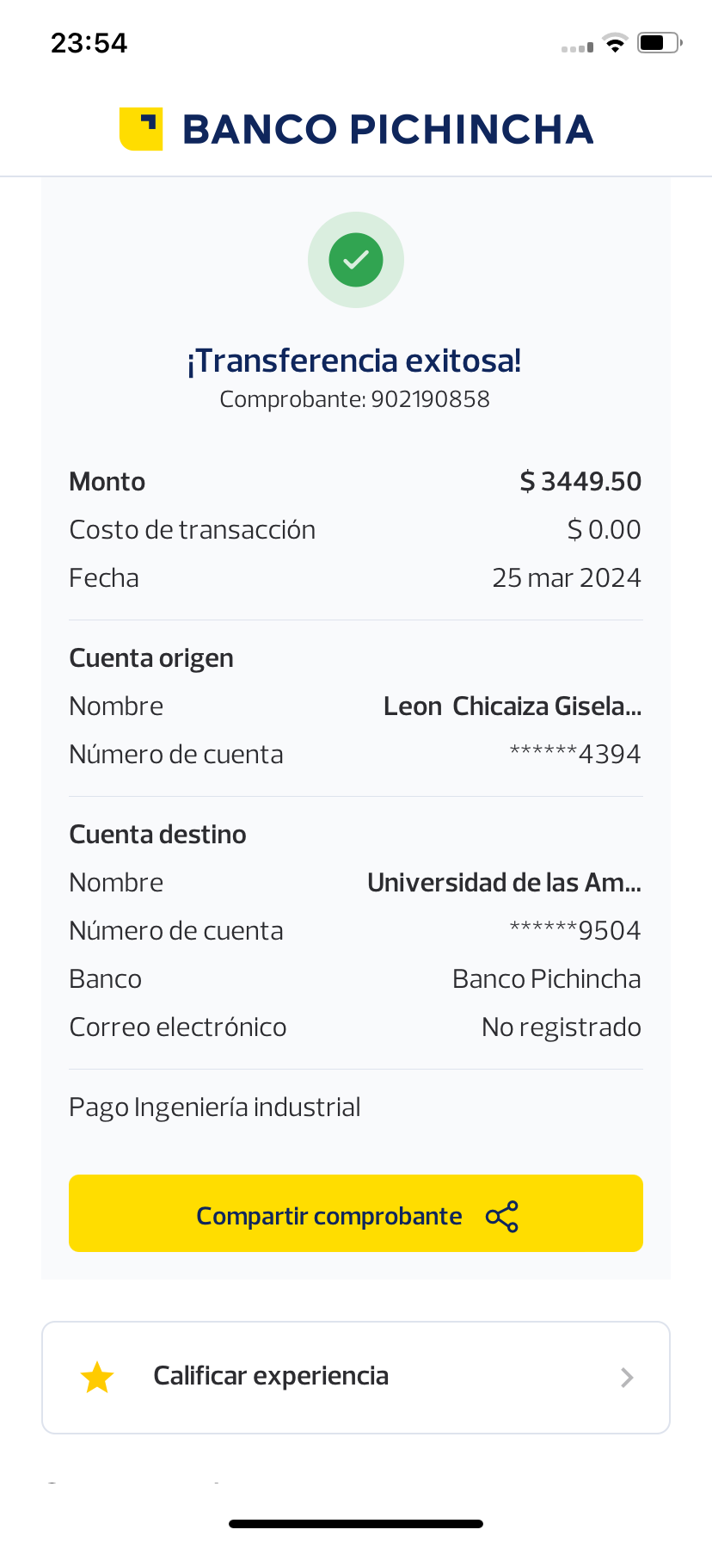Open the Calificar experiencia row
This screenshot has height=1542, width=712.
pyautogui.click(x=356, y=1378)
